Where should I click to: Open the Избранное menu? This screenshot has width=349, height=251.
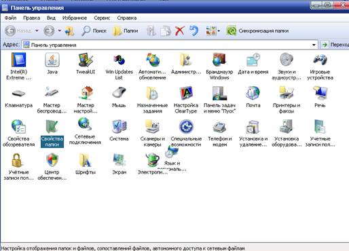75,18
